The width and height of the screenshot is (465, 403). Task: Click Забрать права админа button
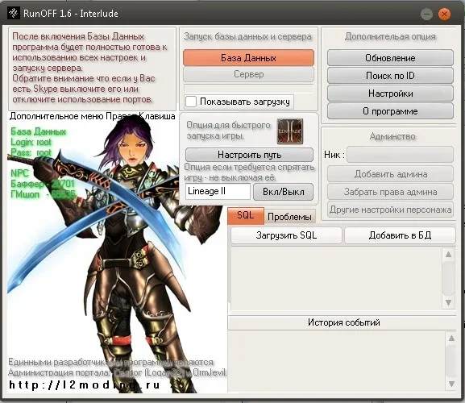(x=390, y=192)
